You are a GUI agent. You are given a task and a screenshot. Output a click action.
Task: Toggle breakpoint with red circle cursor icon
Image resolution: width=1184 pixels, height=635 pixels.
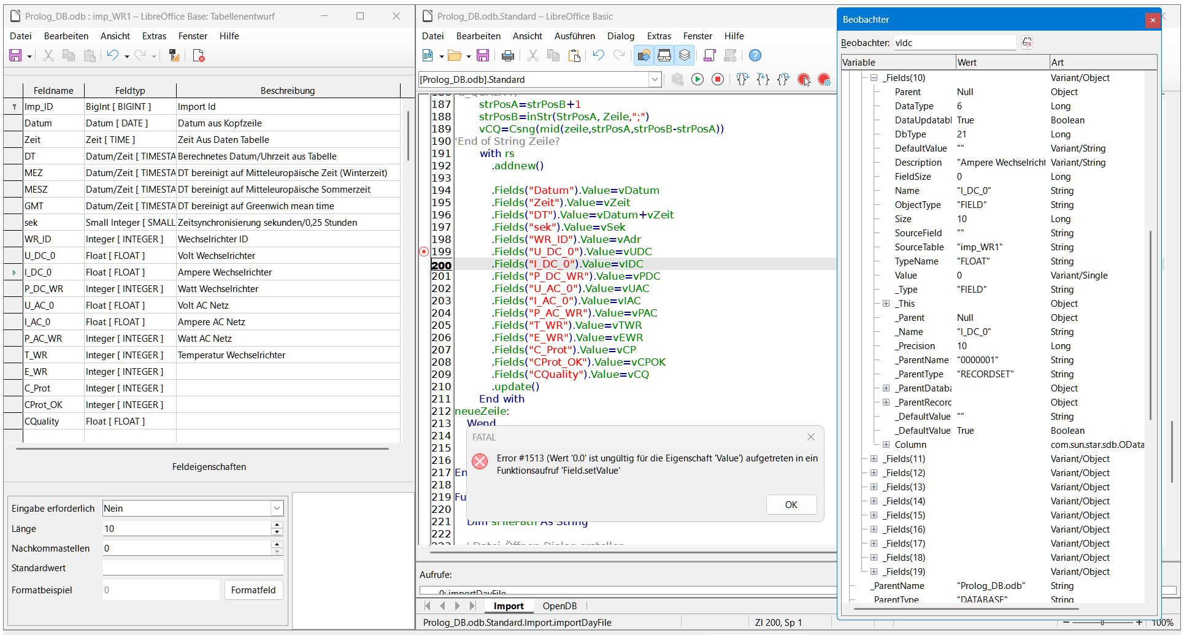tap(804, 79)
